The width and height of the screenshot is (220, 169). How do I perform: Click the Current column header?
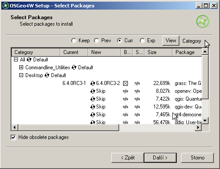point(74,52)
